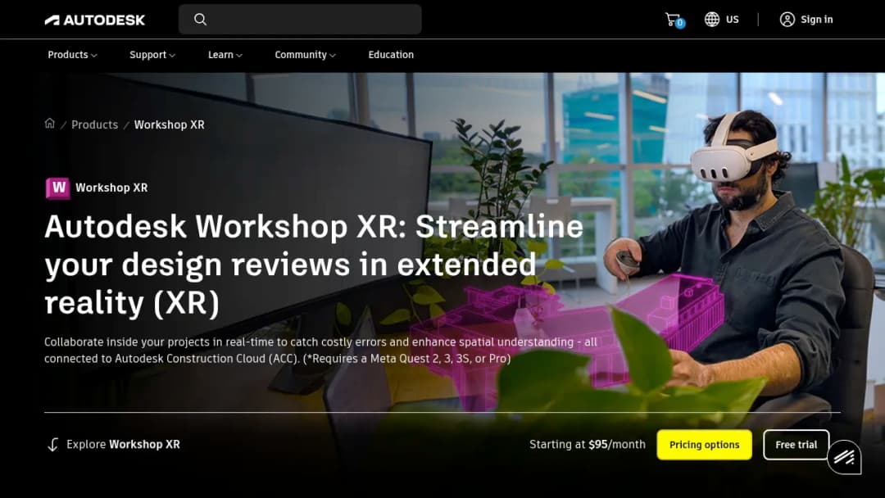This screenshot has height=498, width=885.
Task: Open the Community menu
Action: click(x=306, y=55)
